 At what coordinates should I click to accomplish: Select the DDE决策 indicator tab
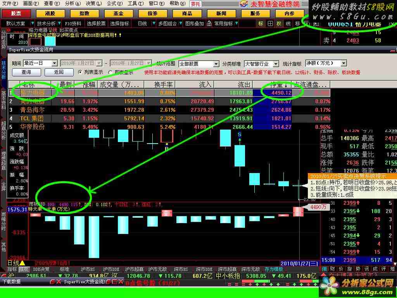click(41, 269)
